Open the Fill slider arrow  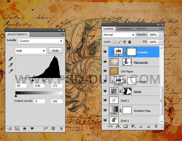pyautogui.click(x=160, y=42)
